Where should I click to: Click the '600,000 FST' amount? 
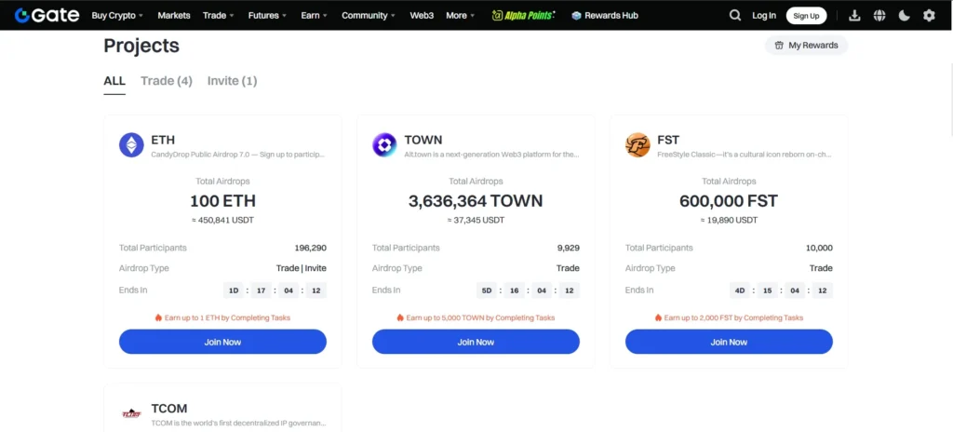pyautogui.click(x=729, y=201)
